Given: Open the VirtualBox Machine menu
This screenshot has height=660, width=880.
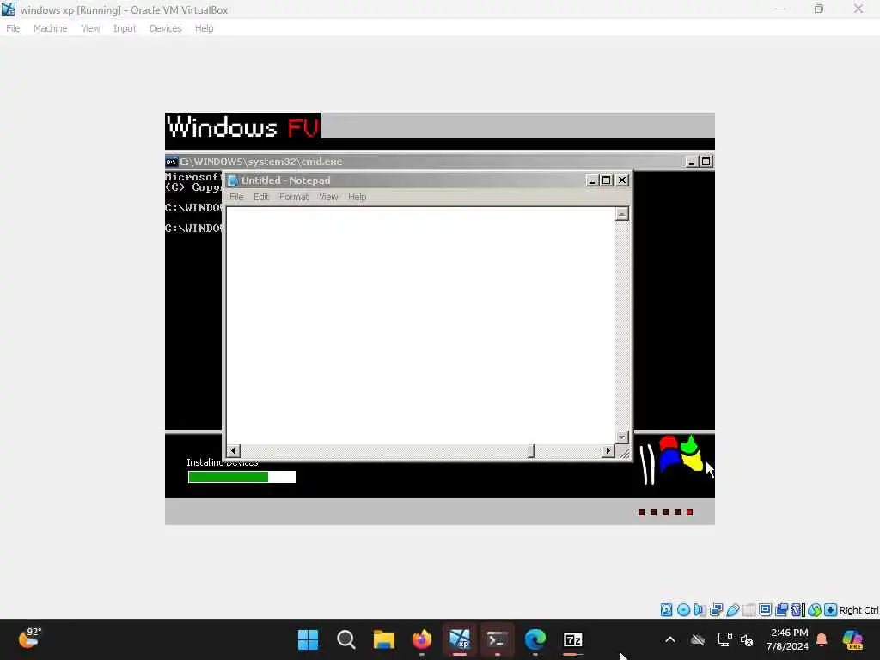Looking at the screenshot, I should point(50,28).
